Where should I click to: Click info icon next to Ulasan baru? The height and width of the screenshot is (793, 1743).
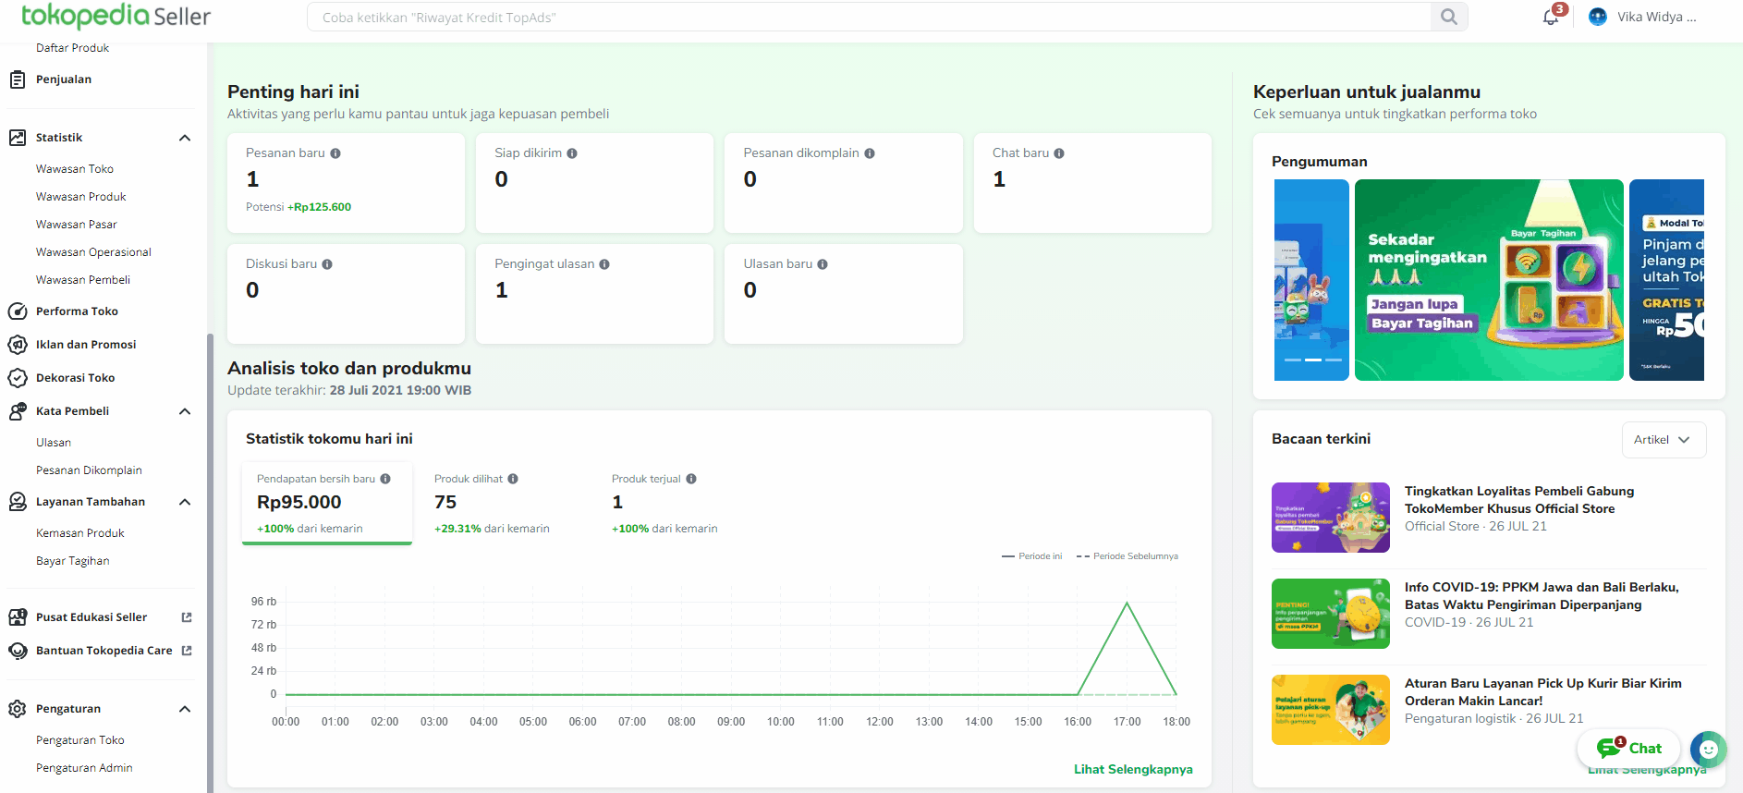pyautogui.click(x=823, y=264)
